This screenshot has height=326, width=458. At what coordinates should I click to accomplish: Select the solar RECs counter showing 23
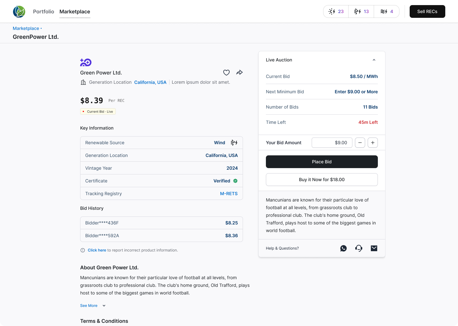336,11
